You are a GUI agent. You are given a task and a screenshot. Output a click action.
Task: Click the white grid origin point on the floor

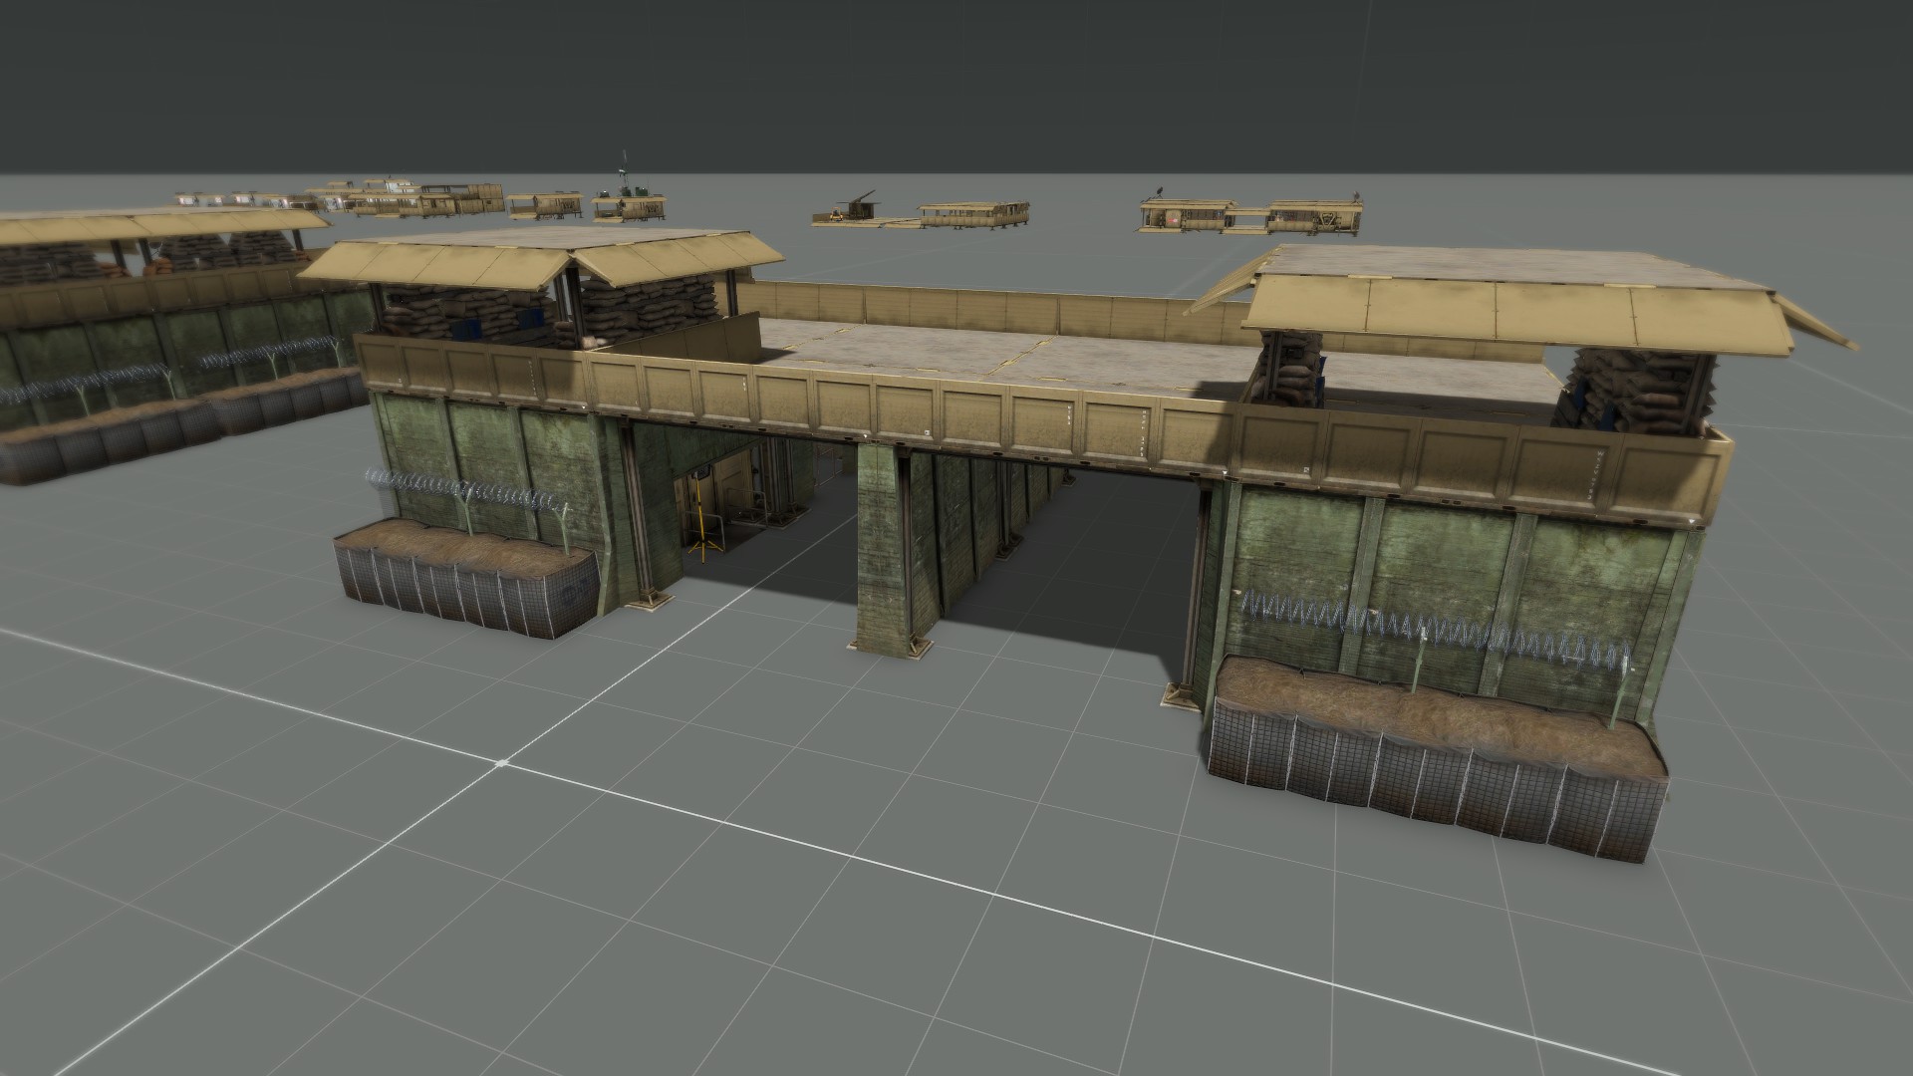pyautogui.click(x=502, y=763)
